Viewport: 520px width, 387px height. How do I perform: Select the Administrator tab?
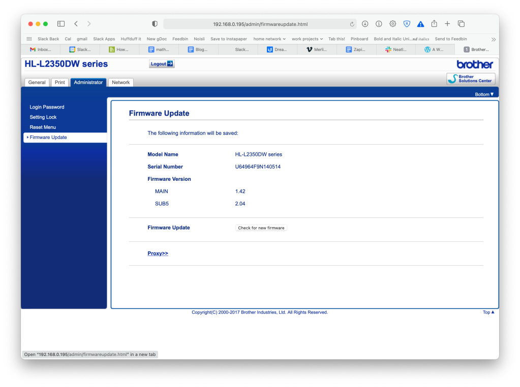pyautogui.click(x=88, y=82)
